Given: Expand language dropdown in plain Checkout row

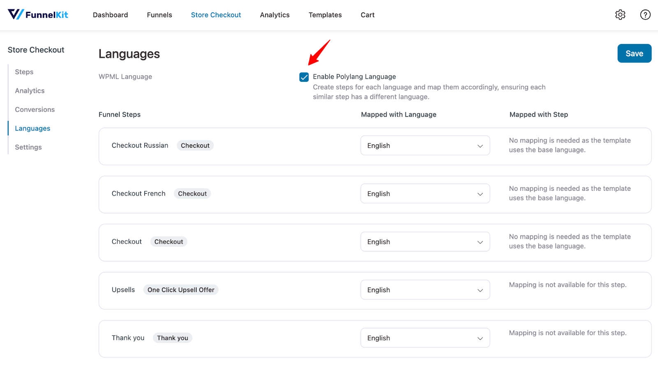Looking at the screenshot, I should click(425, 242).
